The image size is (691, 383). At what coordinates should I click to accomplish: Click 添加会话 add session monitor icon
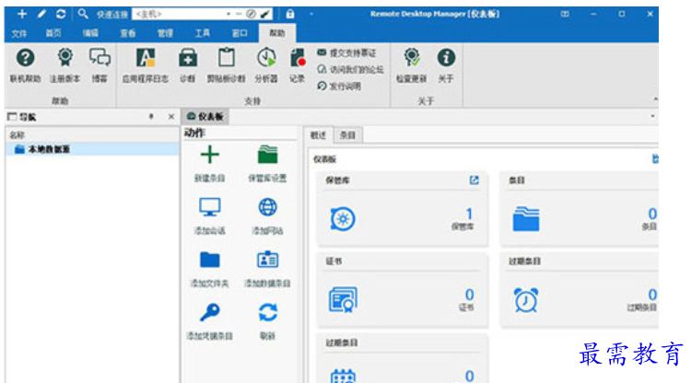pyautogui.click(x=210, y=207)
